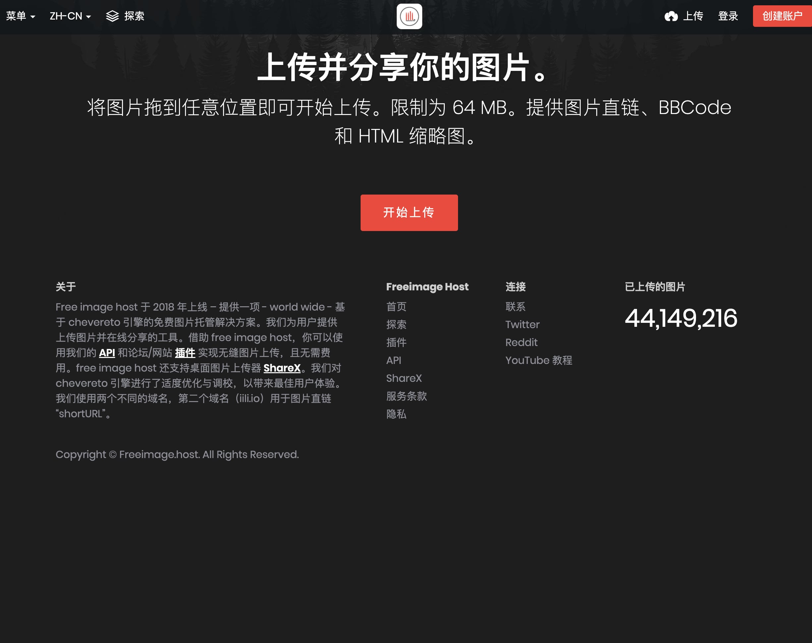Screen dimensions: 812x643
Task: Select 上传 in the top bar
Action: (693, 16)
